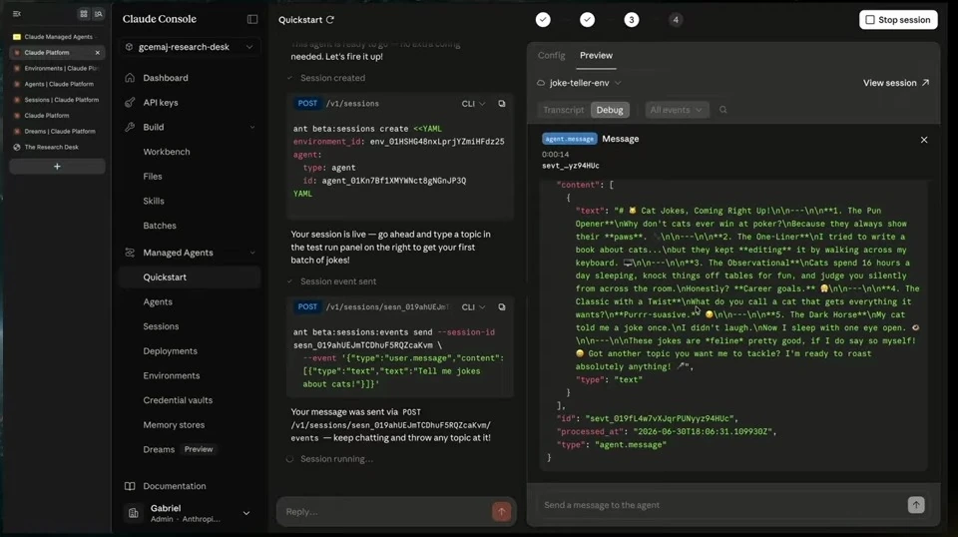Open Memory stores in the sidebar
This screenshot has height=537, width=958.
(174, 424)
